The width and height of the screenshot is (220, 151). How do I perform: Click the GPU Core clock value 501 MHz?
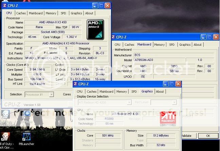tap(108, 135)
